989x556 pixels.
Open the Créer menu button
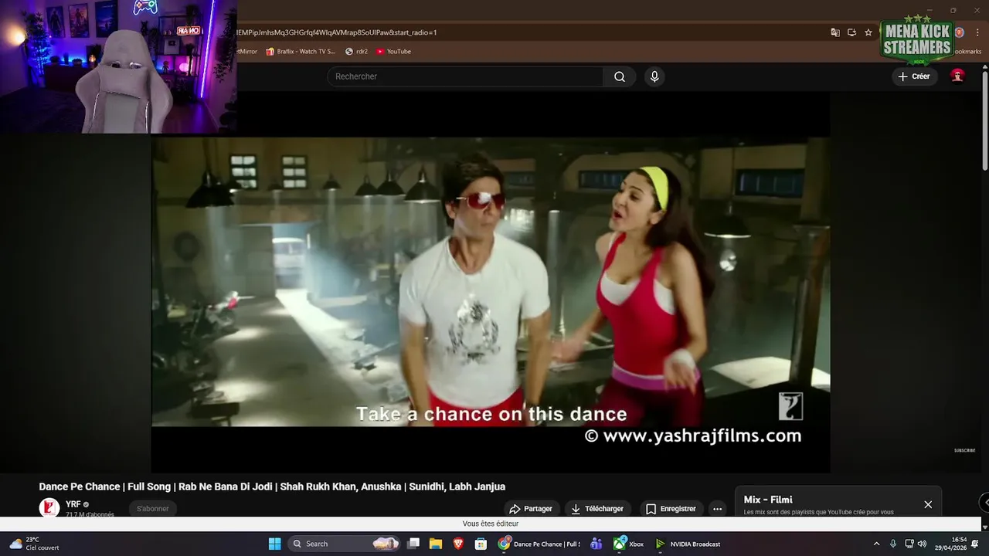[x=914, y=76]
